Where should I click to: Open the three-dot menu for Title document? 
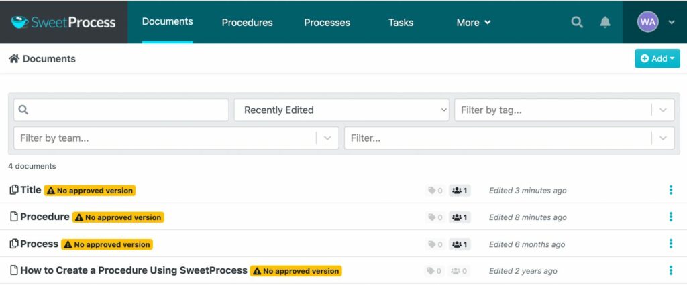[671, 190]
